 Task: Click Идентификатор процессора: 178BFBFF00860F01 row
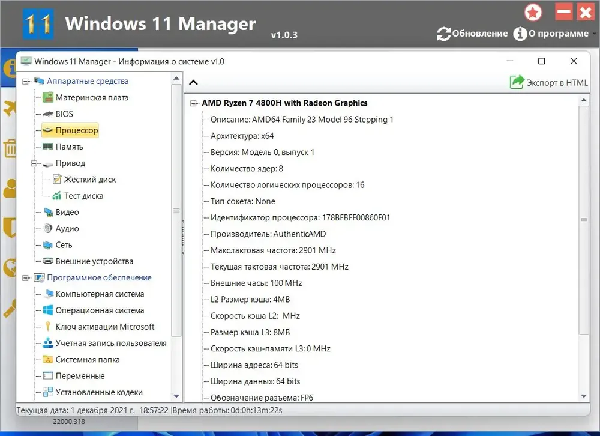click(x=301, y=217)
